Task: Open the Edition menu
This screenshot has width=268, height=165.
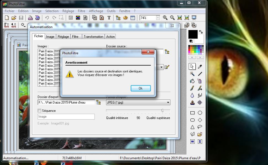Action: click(23, 11)
